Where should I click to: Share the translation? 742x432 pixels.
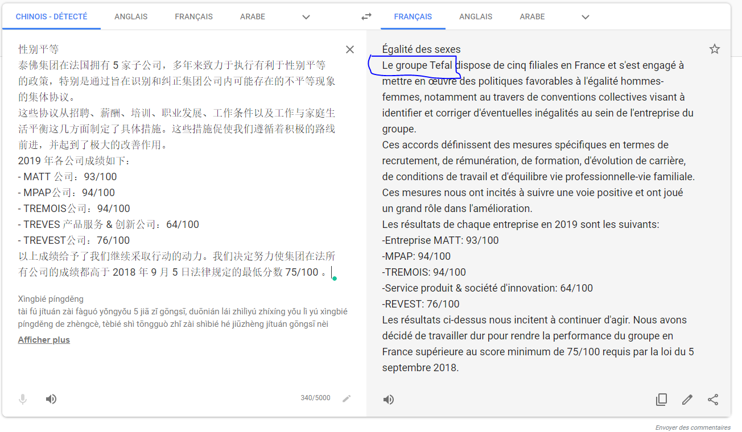pyautogui.click(x=713, y=400)
